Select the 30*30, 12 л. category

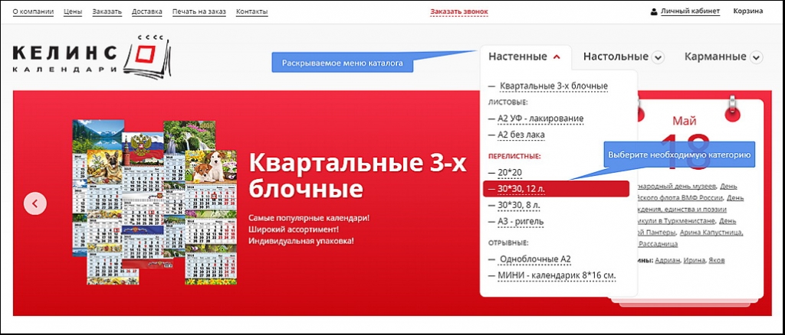pyautogui.click(x=556, y=189)
